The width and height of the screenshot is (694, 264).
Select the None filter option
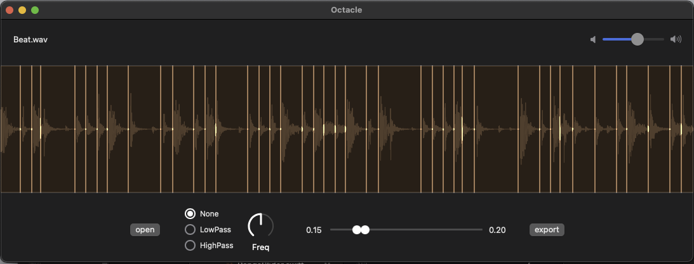[x=190, y=214]
